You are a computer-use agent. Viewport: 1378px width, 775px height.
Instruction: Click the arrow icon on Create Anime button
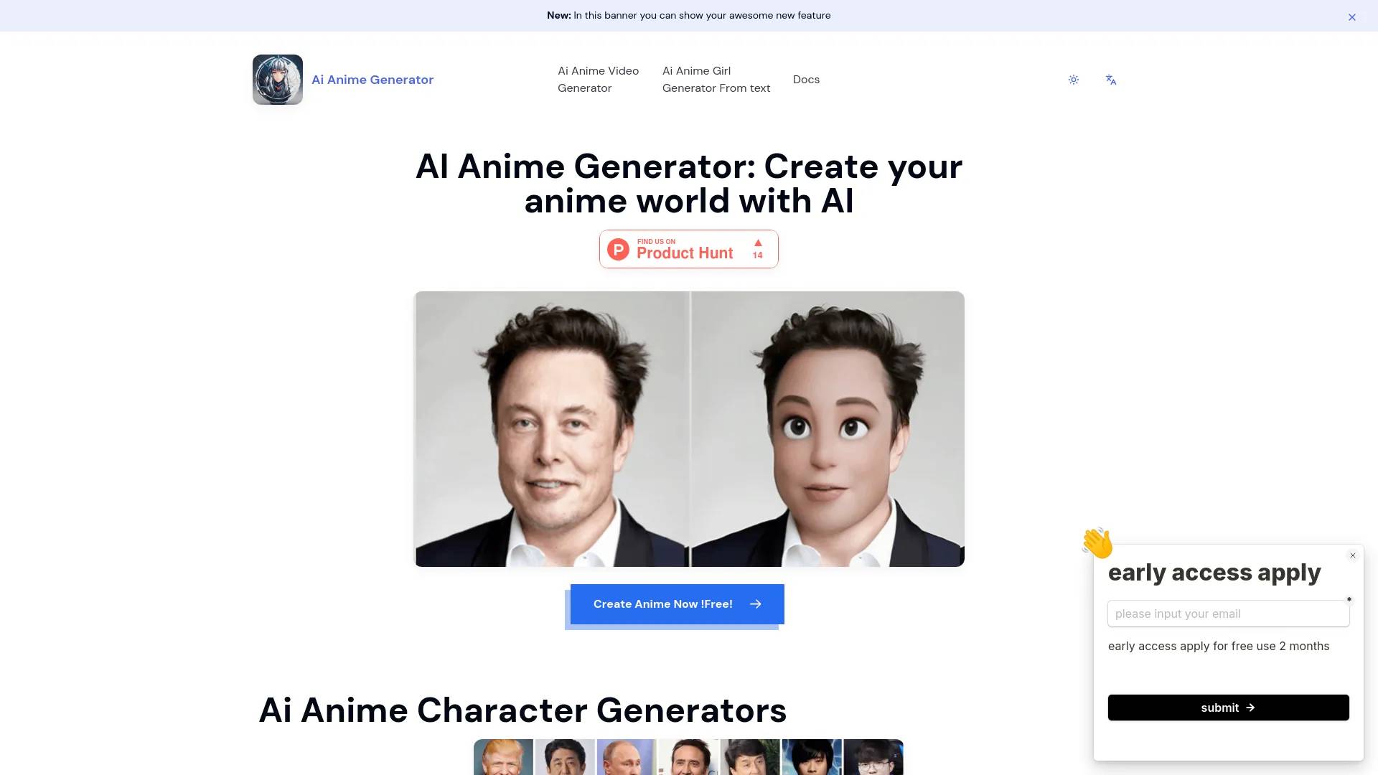pos(755,603)
